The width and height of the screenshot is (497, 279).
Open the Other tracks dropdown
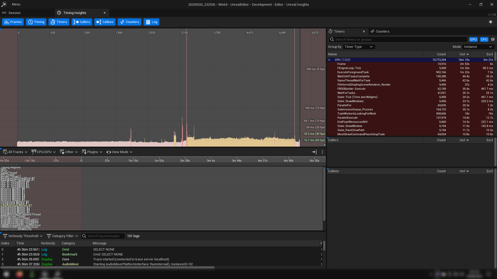69,152
